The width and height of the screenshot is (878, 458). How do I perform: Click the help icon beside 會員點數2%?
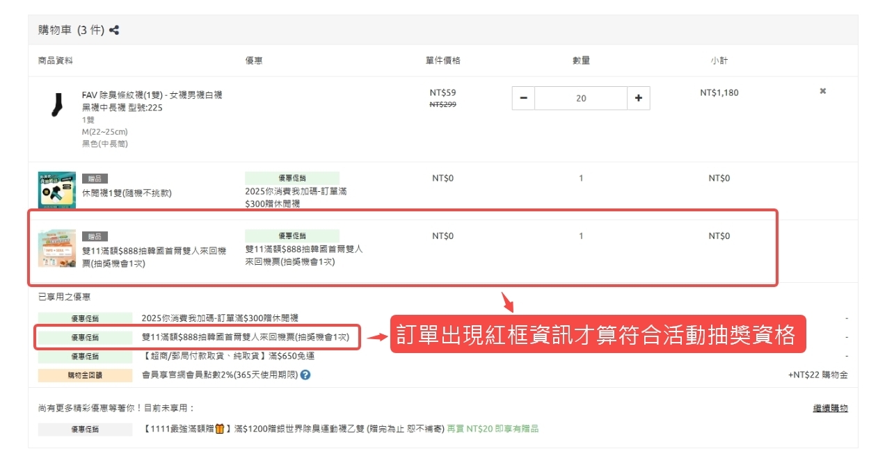305,375
